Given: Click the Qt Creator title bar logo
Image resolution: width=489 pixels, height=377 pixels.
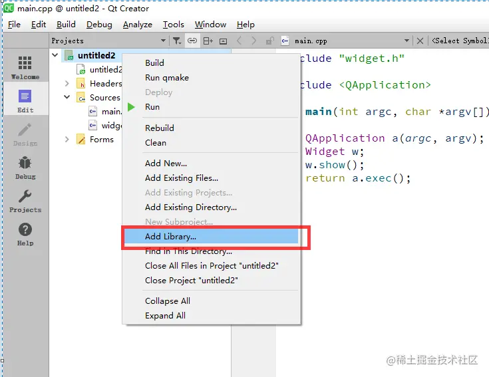Looking at the screenshot, I should coord(9,8).
